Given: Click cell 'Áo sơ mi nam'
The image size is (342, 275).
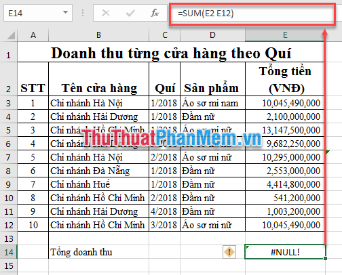Looking at the screenshot, I should [x=212, y=103].
